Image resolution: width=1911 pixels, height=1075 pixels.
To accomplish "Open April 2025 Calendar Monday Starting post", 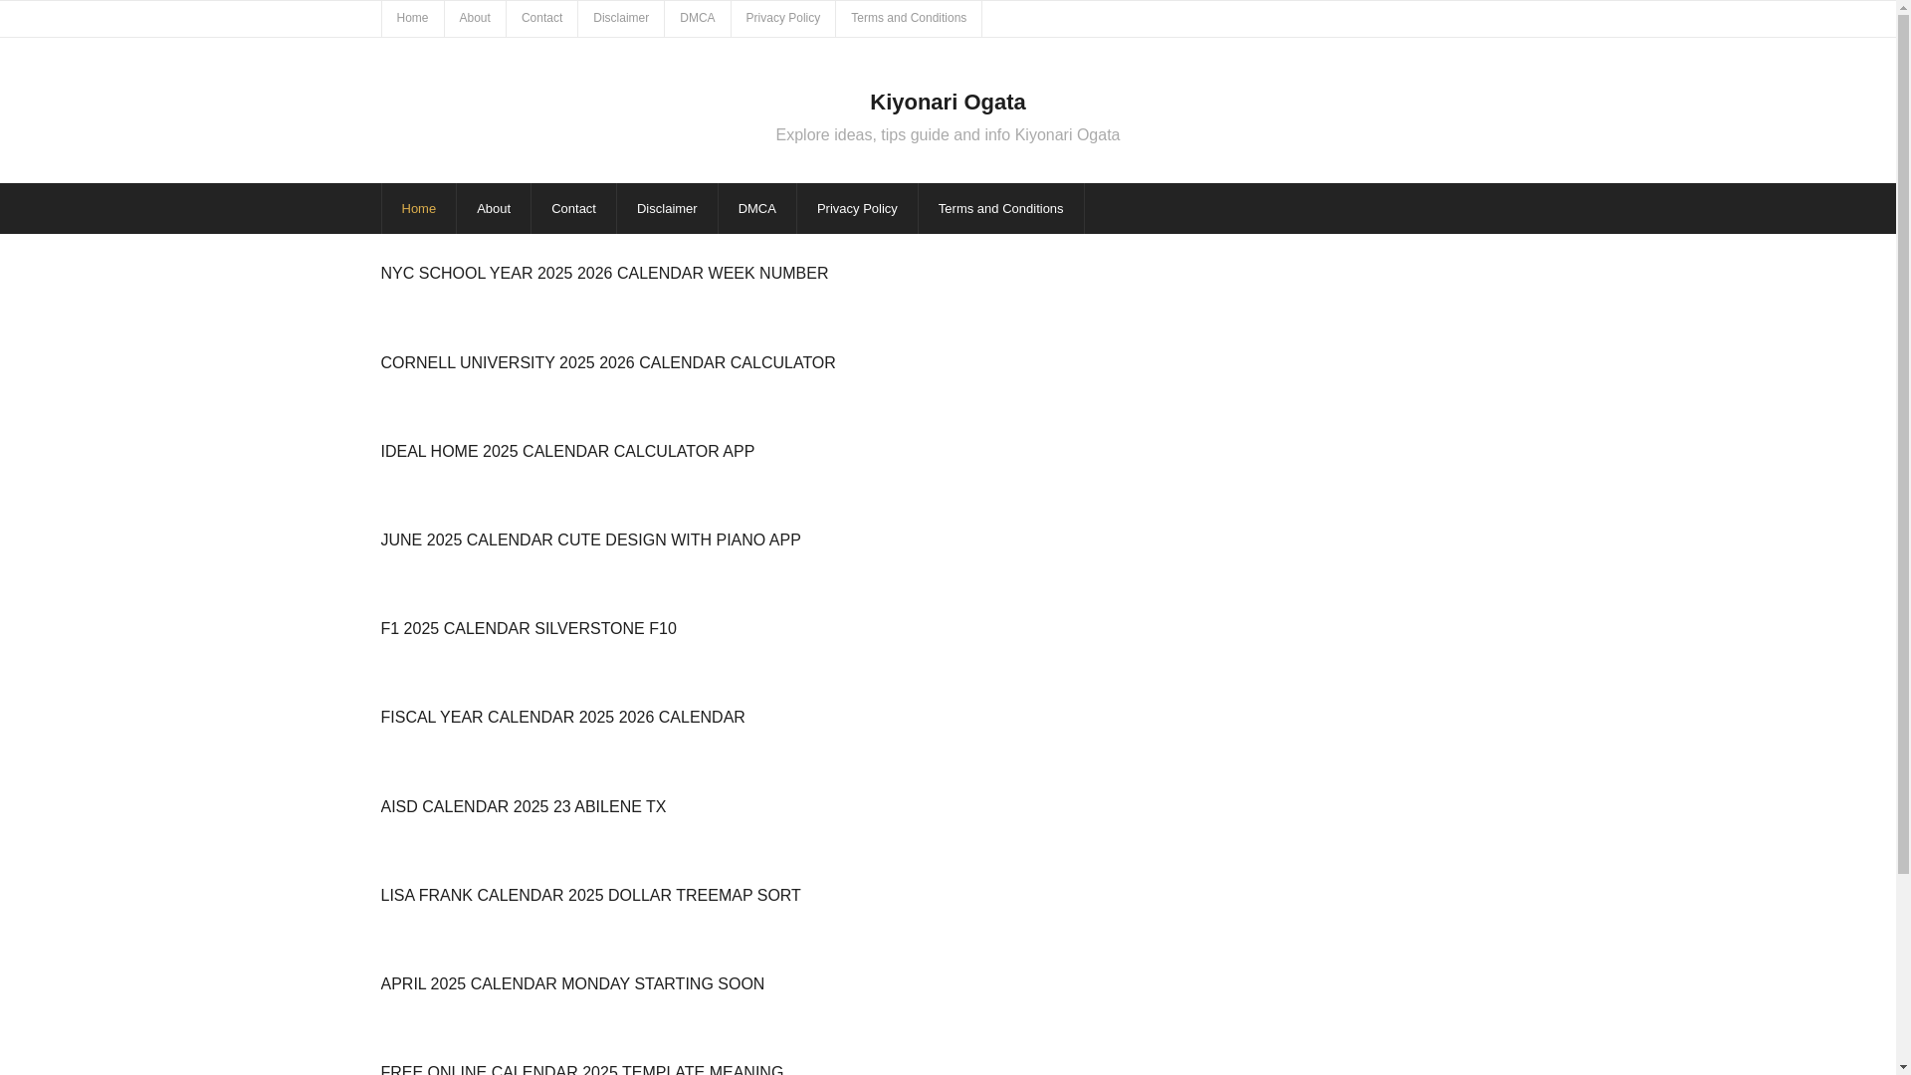I will [x=572, y=983].
